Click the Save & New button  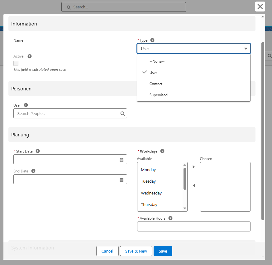click(x=136, y=251)
